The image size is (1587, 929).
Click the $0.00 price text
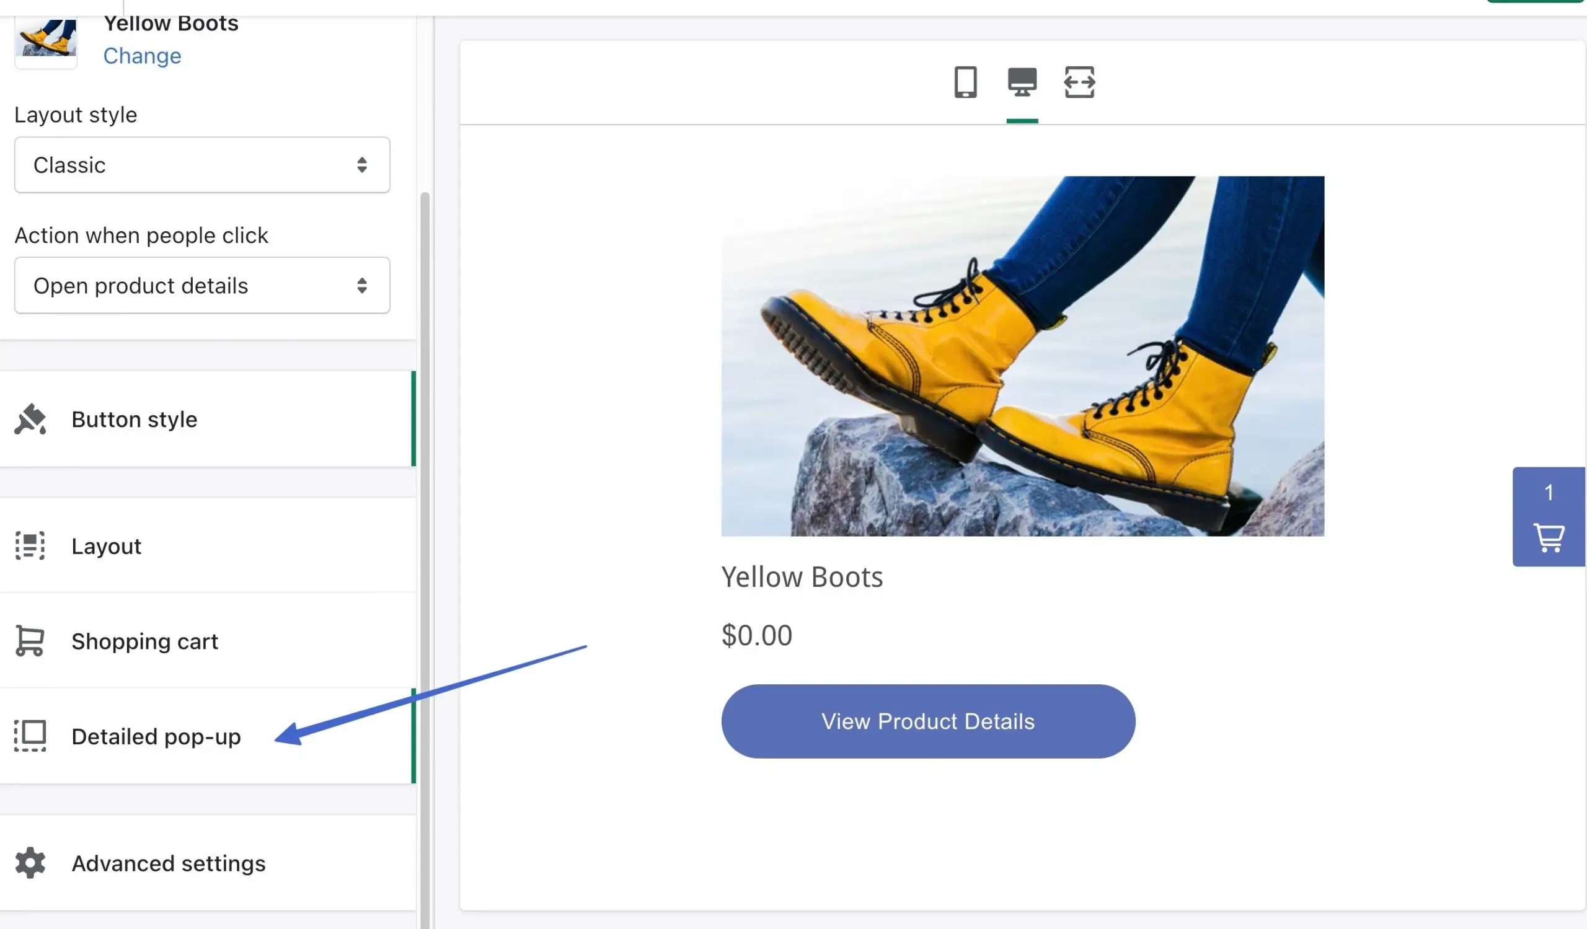(x=756, y=635)
